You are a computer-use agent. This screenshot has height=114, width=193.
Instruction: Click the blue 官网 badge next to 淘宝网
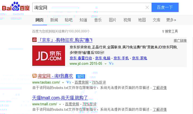click(x=80, y=76)
